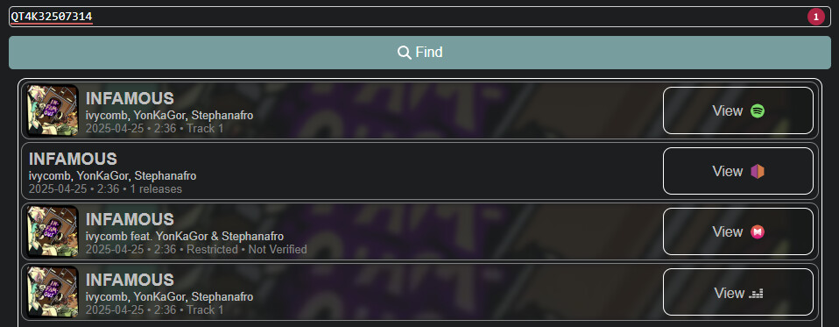
Task: Click the '1 releases' metadata line
Action: (x=156, y=188)
